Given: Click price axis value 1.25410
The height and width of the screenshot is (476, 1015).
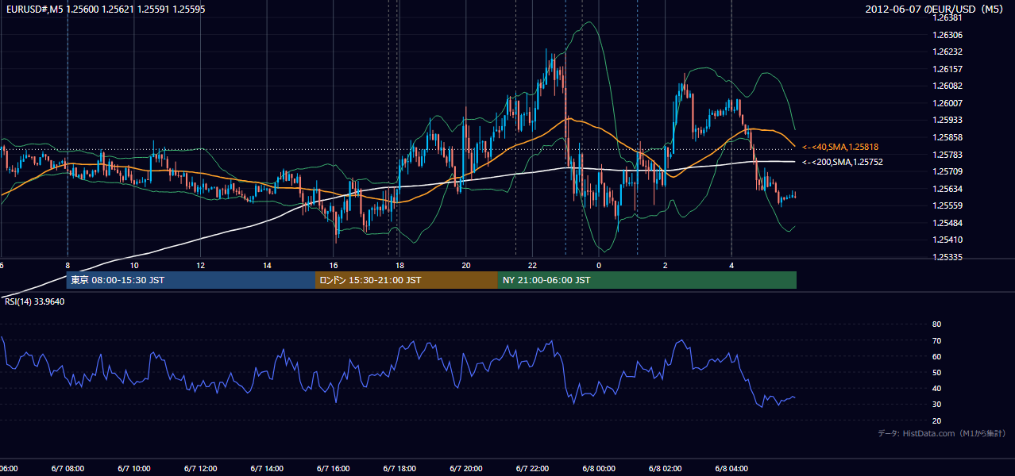Looking at the screenshot, I should pyautogui.click(x=948, y=240).
